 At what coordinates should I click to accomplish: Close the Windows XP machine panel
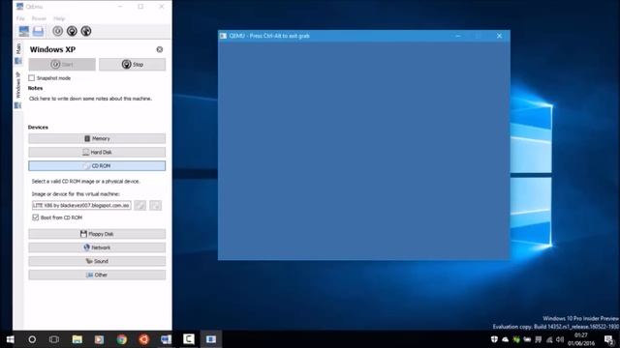(160, 49)
